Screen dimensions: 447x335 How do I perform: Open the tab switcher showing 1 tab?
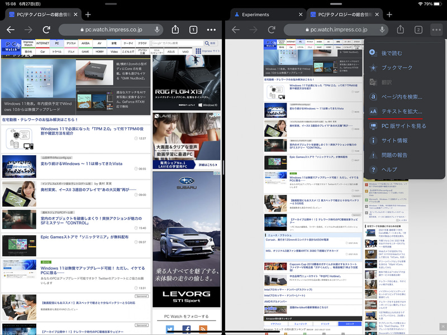tap(193, 30)
